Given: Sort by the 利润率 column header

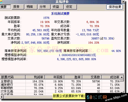Looking at the screenshot, I should (x=35, y=77).
